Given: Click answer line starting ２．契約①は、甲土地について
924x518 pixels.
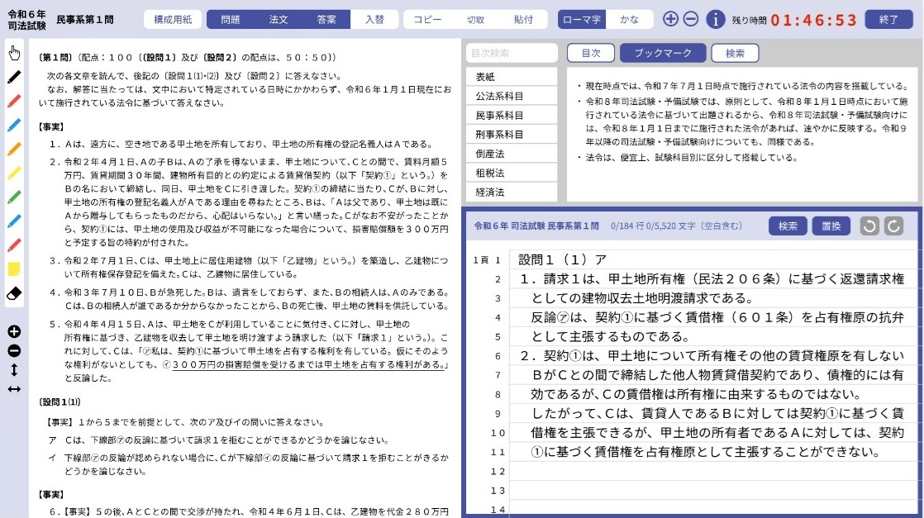Looking at the screenshot, I should [x=713, y=355].
